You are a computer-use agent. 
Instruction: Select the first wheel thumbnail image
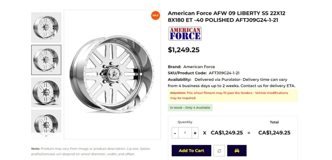click(x=46, y=27)
